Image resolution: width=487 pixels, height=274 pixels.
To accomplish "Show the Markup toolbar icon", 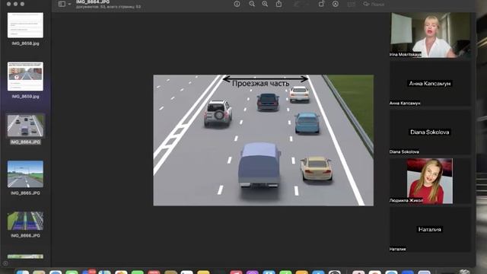I will pyautogui.click(x=336, y=4).
